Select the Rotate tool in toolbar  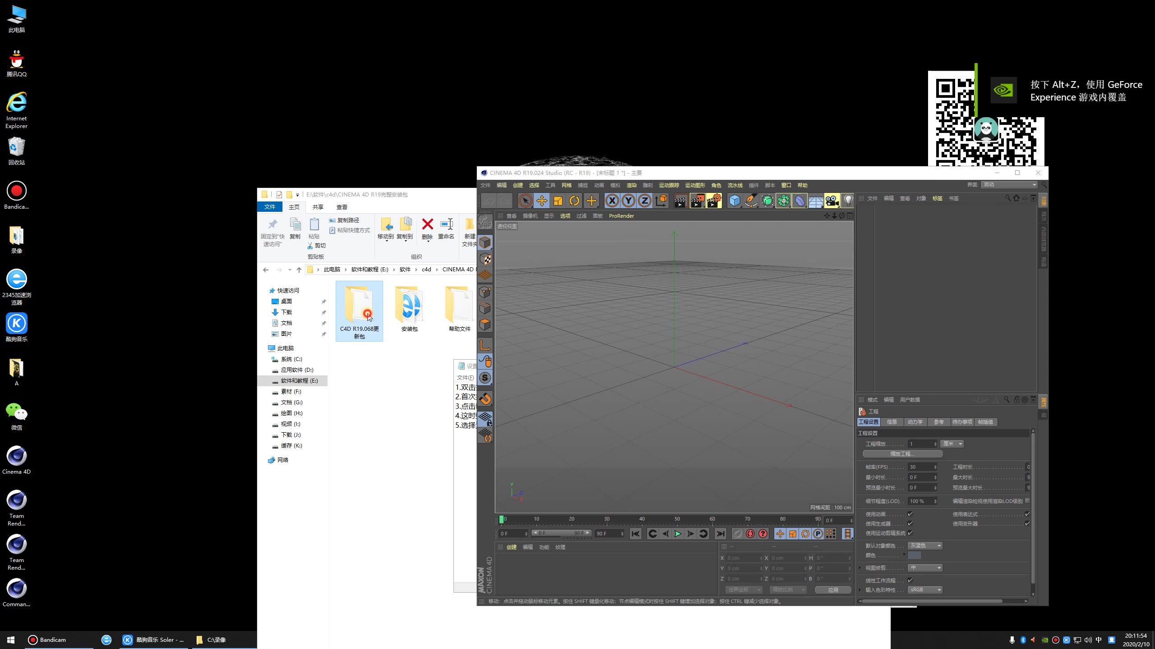coord(574,201)
